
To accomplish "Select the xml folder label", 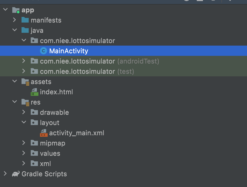I will click(x=45, y=164).
